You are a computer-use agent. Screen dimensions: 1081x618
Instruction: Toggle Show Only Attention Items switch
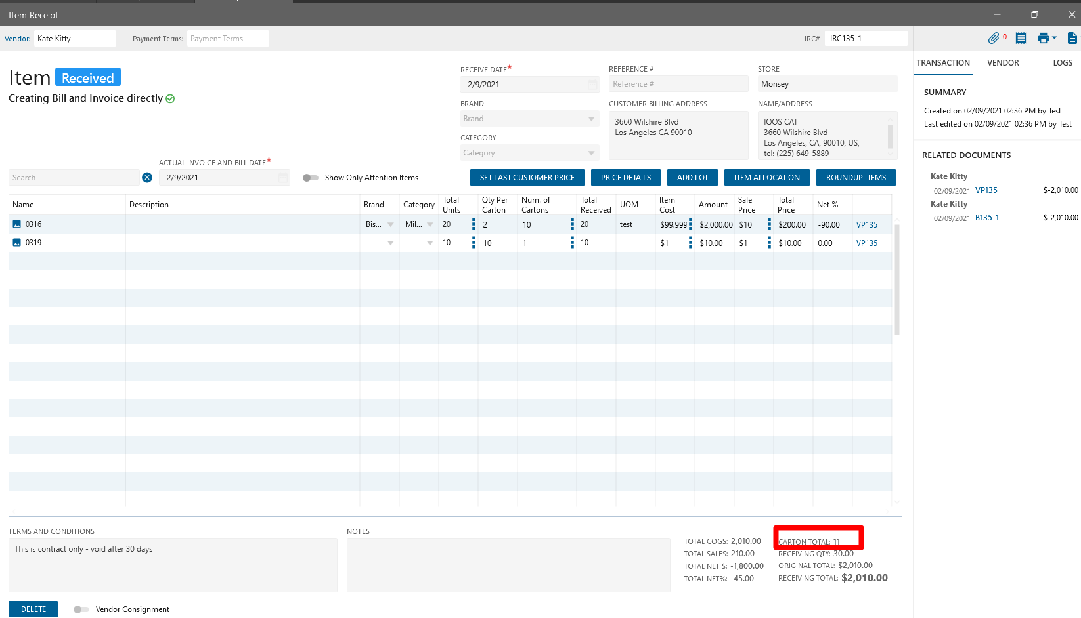tap(311, 178)
